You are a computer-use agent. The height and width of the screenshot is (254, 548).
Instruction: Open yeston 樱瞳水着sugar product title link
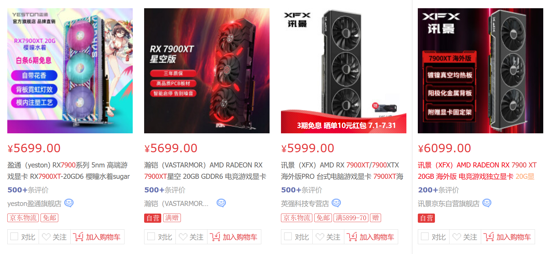tap(69, 171)
